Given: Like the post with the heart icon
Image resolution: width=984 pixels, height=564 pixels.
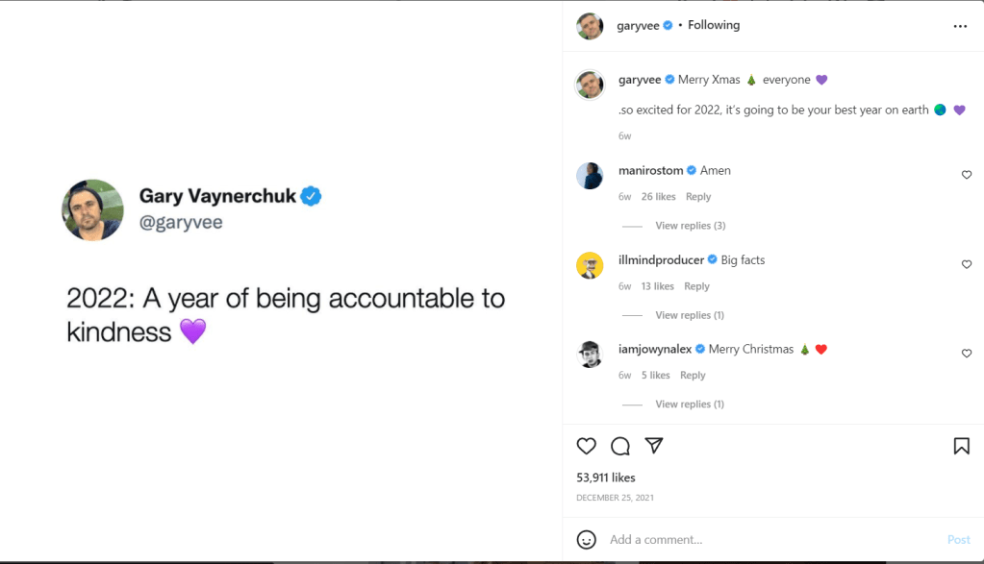Looking at the screenshot, I should (x=587, y=446).
